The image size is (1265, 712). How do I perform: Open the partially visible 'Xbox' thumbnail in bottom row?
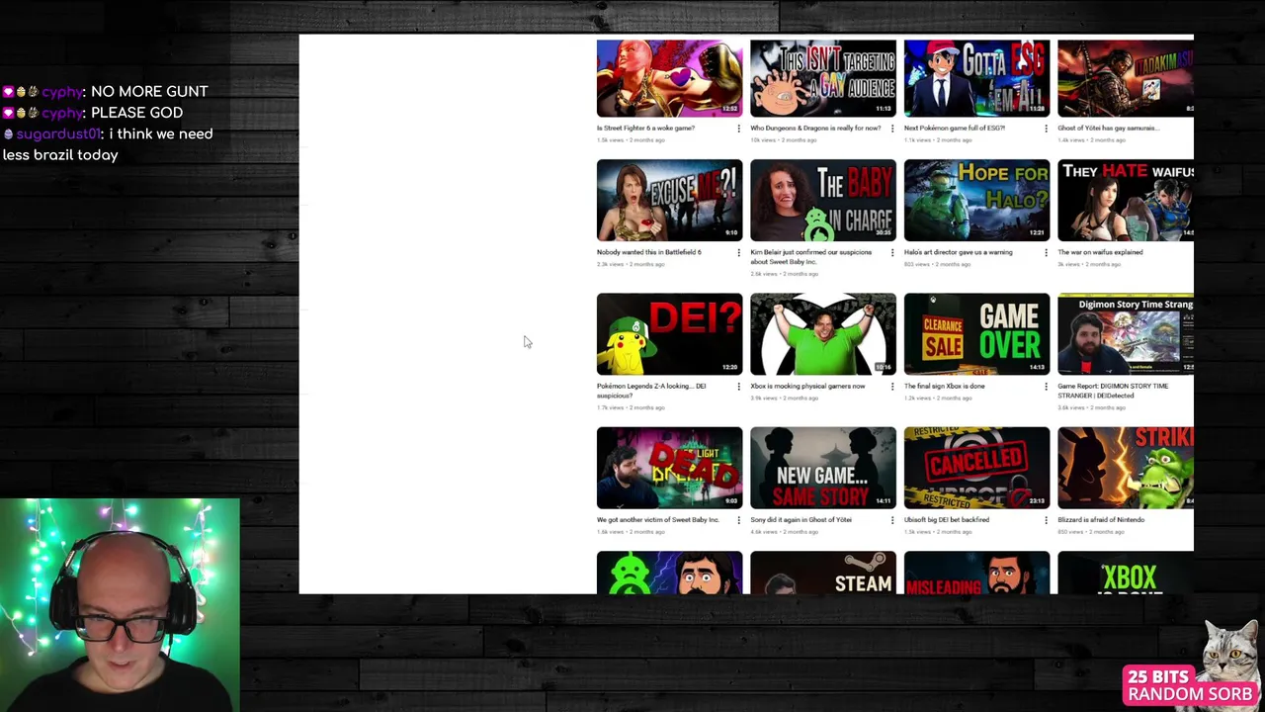[1126, 573]
